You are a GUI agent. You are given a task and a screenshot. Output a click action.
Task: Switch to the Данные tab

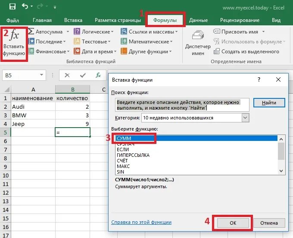[x=198, y=20]
